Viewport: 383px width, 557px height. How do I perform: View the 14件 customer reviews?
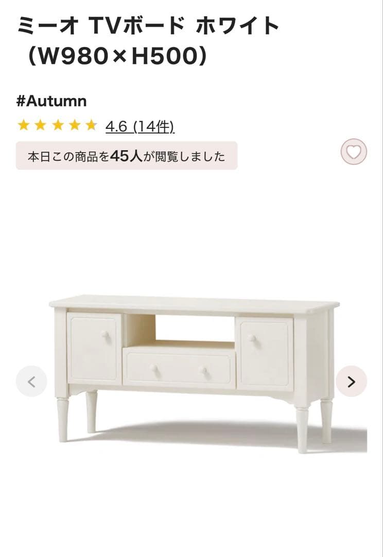coord(154,126)
